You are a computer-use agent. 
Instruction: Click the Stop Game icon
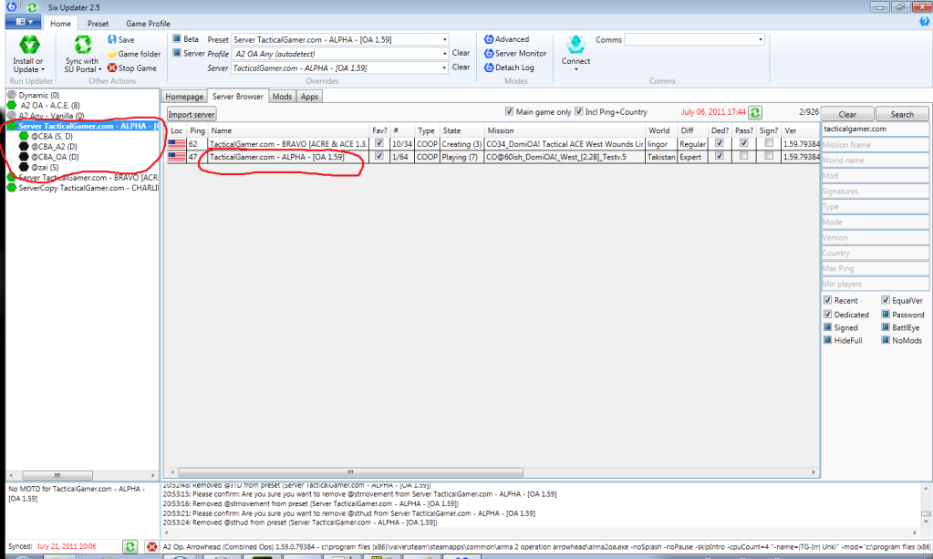tap(112, 67)
